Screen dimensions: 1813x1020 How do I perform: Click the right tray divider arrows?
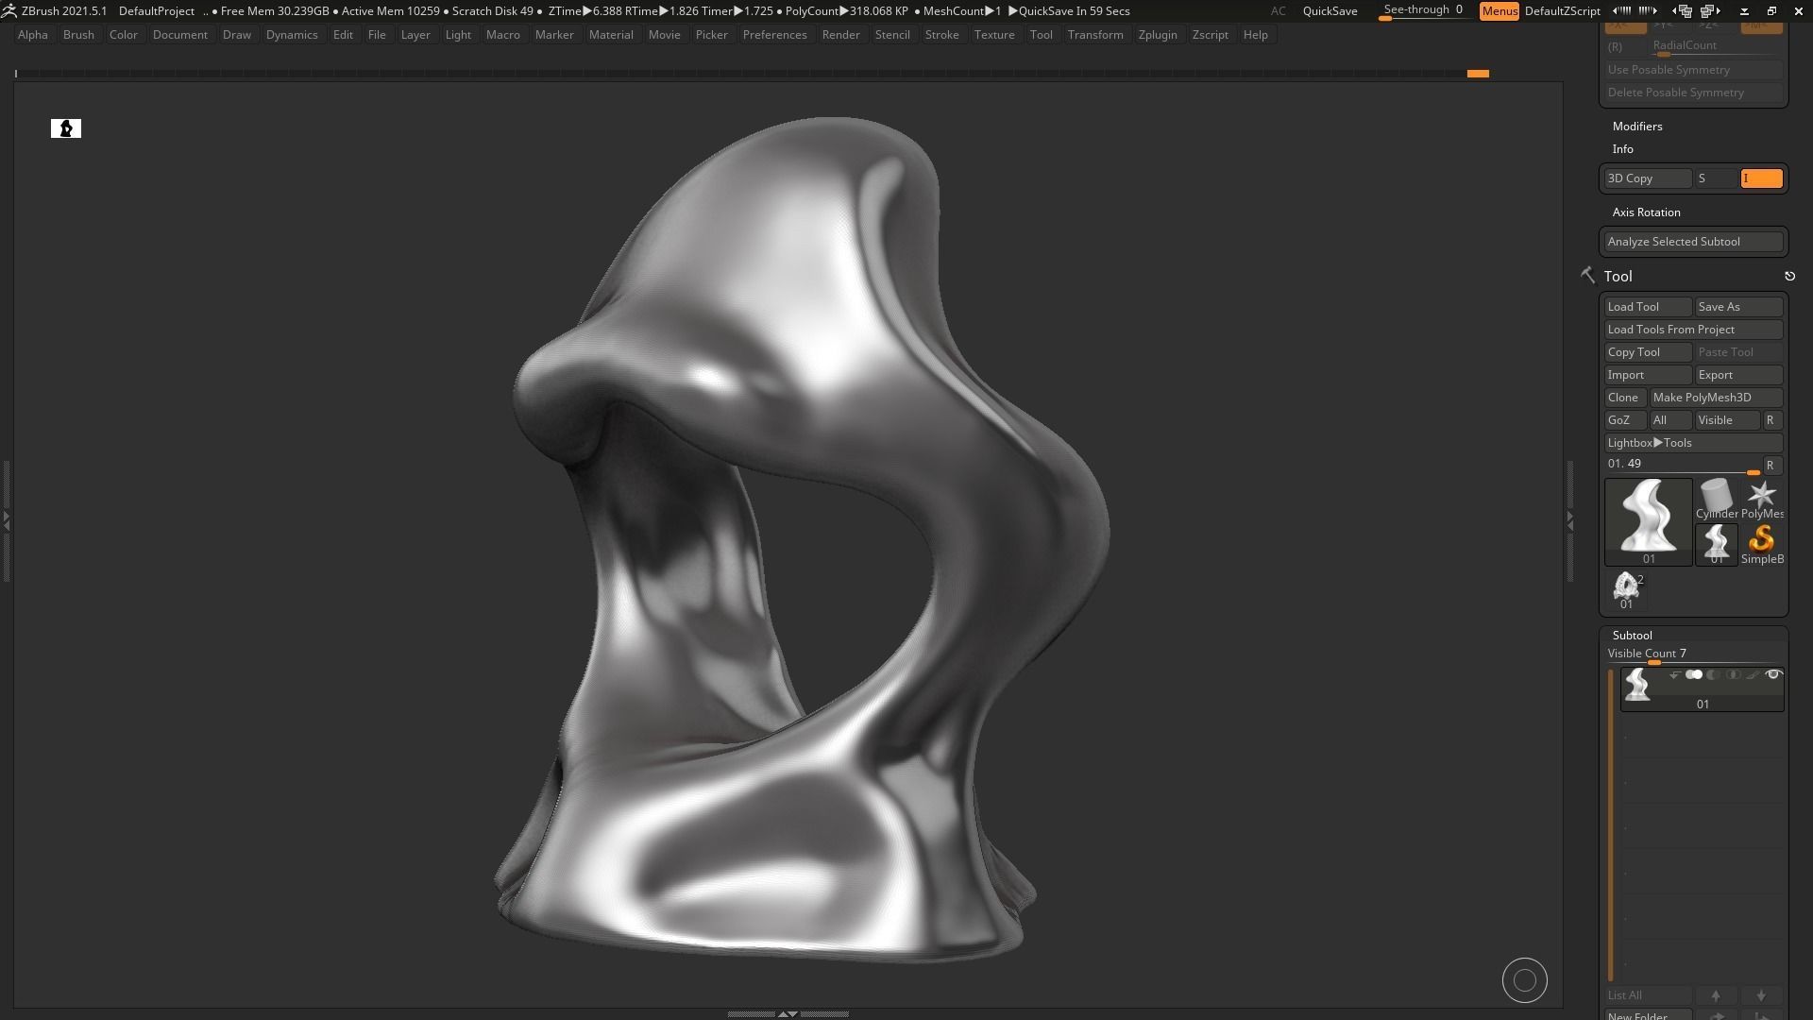pos(1569,520)
